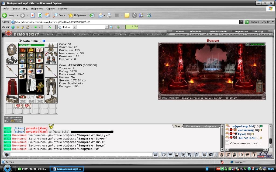Viewport: 276px width, 172px height.
Task: Open the Умения link
Action: 195,34
